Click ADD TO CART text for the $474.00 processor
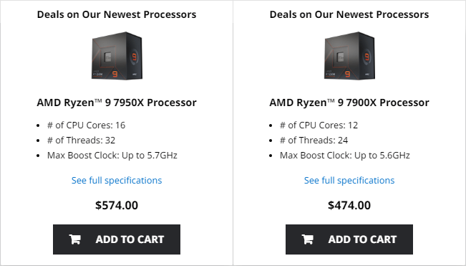This screenshot has width=466, height=266. 363,239
